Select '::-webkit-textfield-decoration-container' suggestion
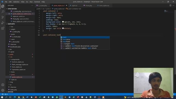Screen dimensions: 176x99 pos(85,46)
